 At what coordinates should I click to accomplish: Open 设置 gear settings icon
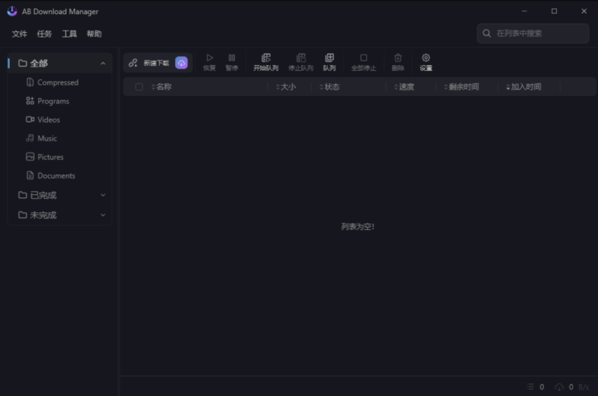[426, 58]
